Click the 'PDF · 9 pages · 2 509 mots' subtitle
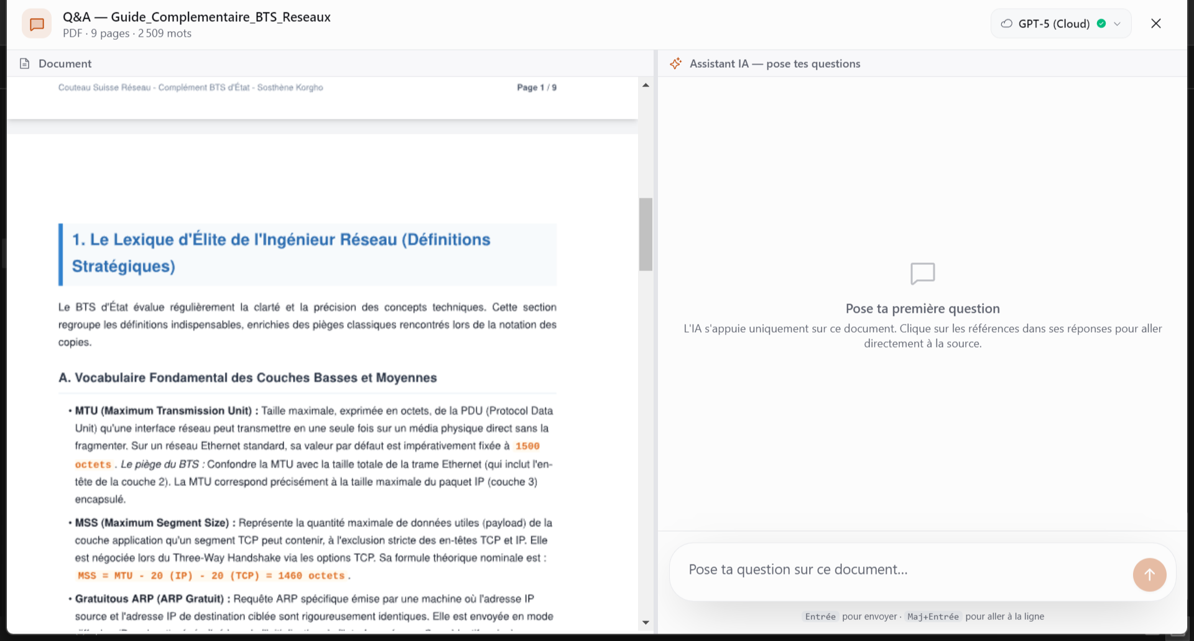 127,34
